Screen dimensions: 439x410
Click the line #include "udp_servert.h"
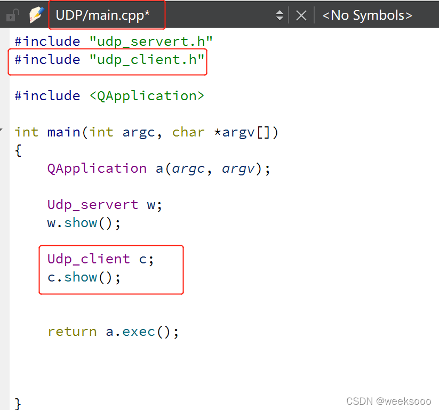tap(114, 42)
